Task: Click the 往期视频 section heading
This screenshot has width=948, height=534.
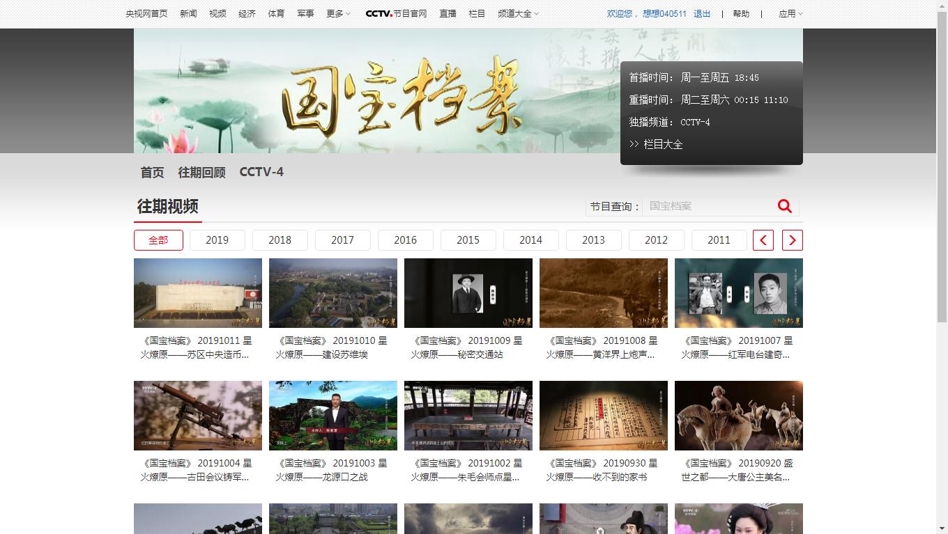Action: [x=168, y=207]
